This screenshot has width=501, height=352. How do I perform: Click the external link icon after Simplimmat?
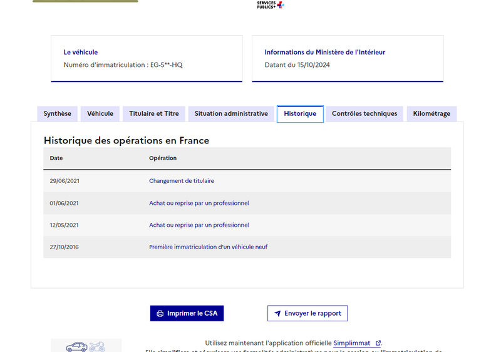pos(378,343)
